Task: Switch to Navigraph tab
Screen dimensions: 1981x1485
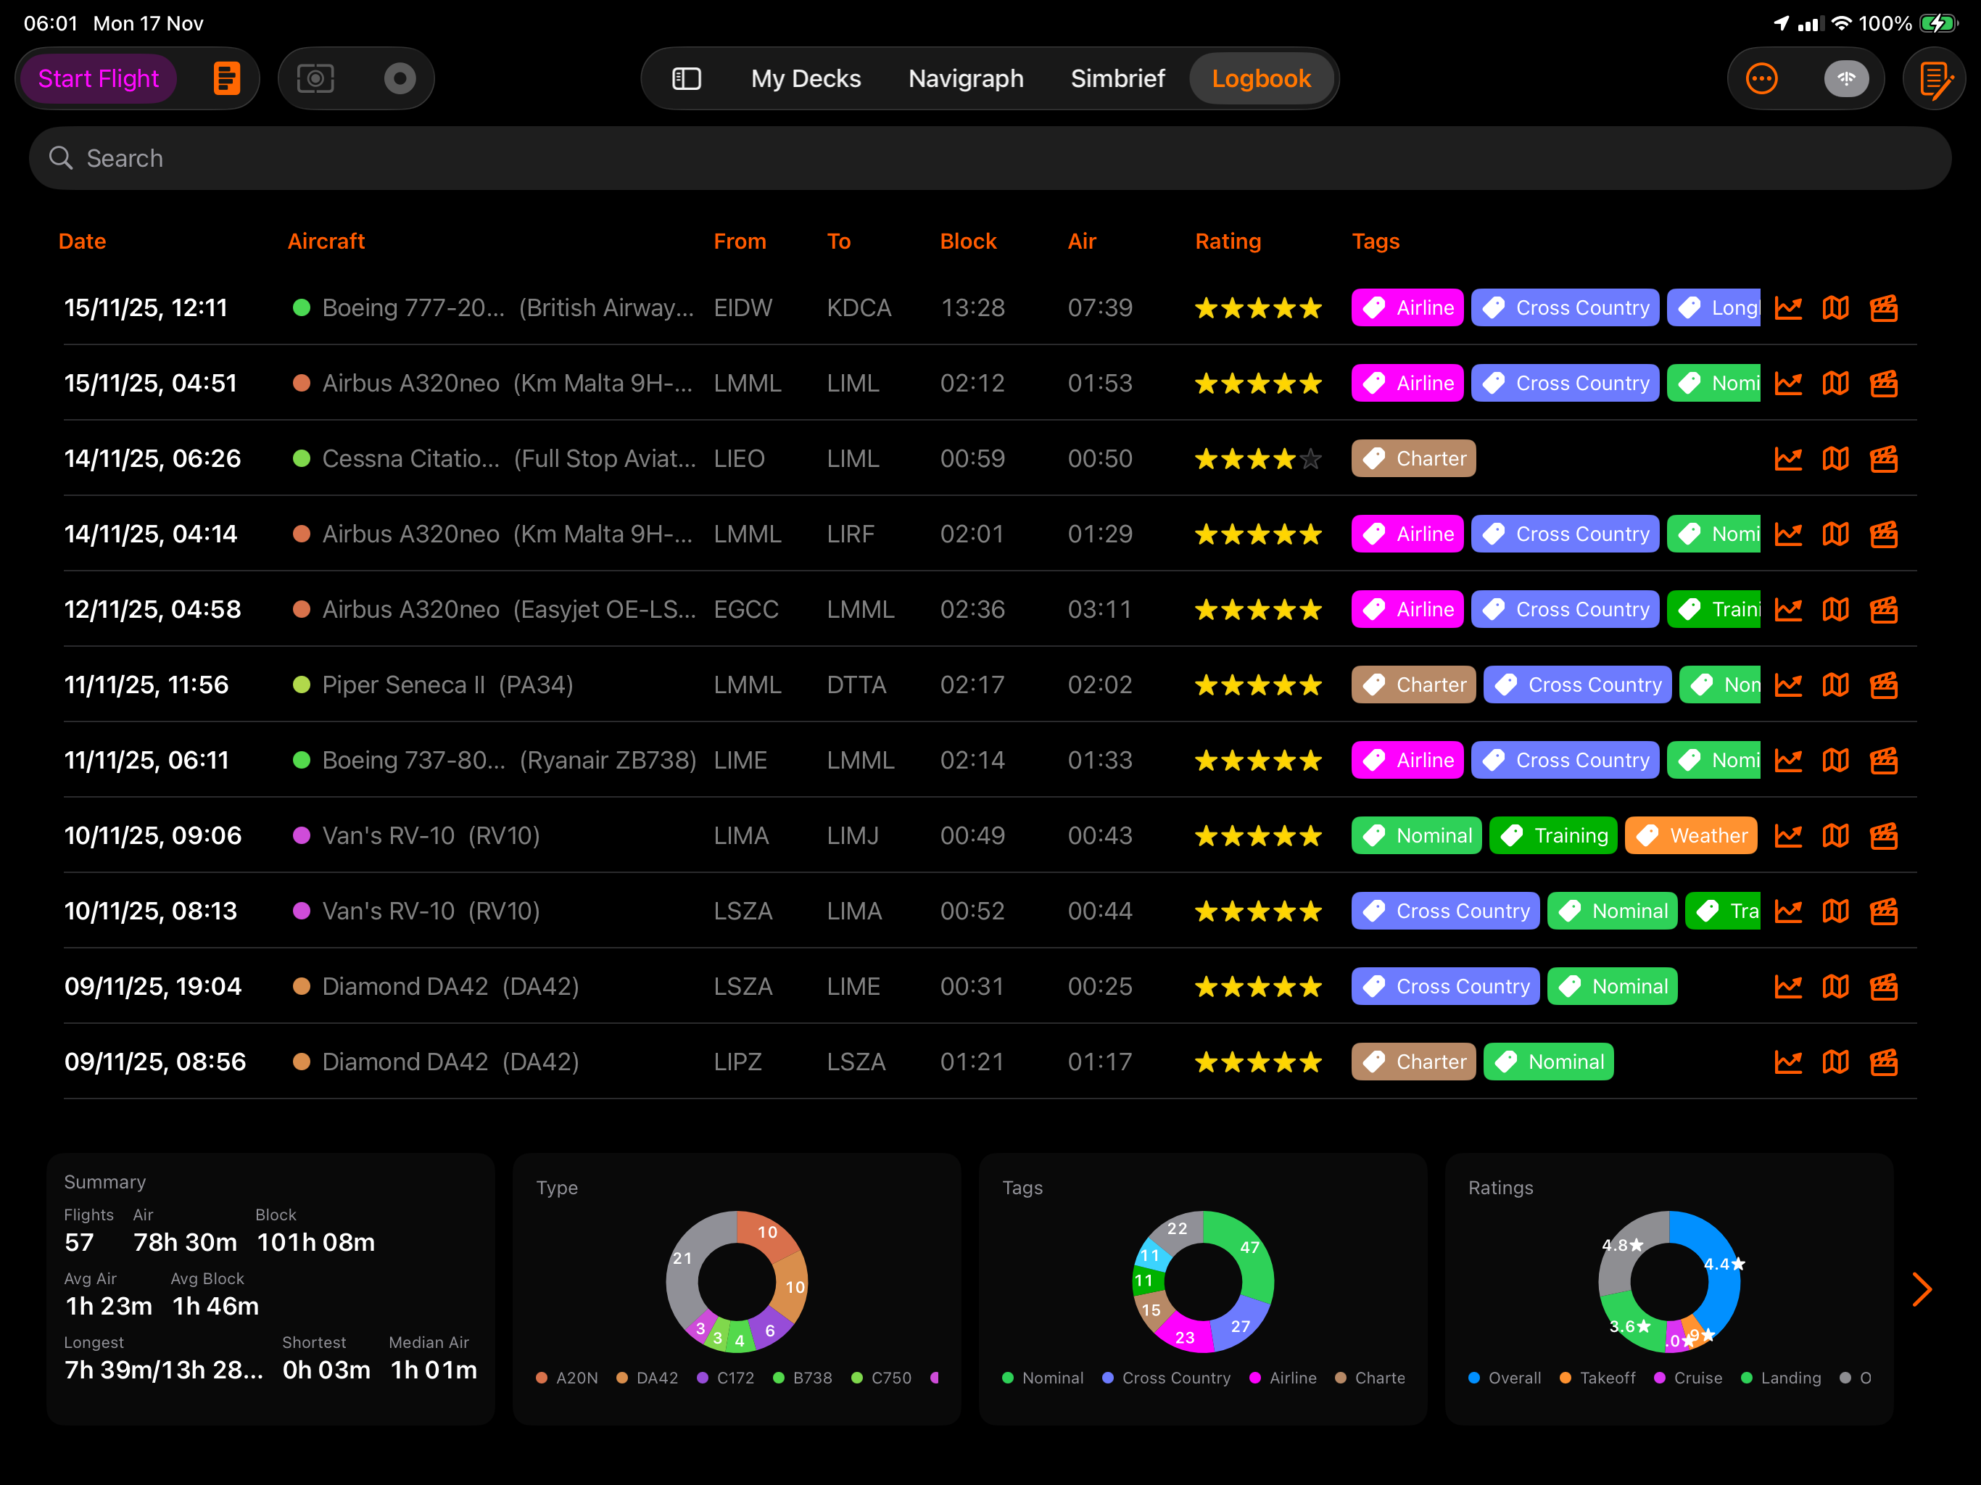Action: pyautogui.click(x=965, y=79)
